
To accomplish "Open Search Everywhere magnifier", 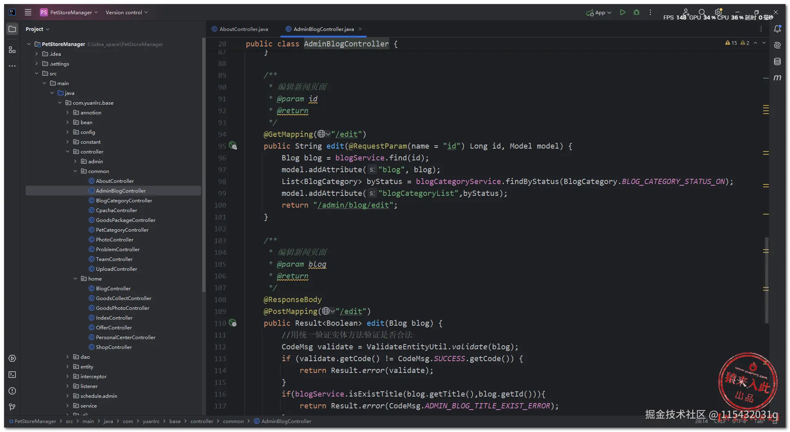I will point(702,12).
